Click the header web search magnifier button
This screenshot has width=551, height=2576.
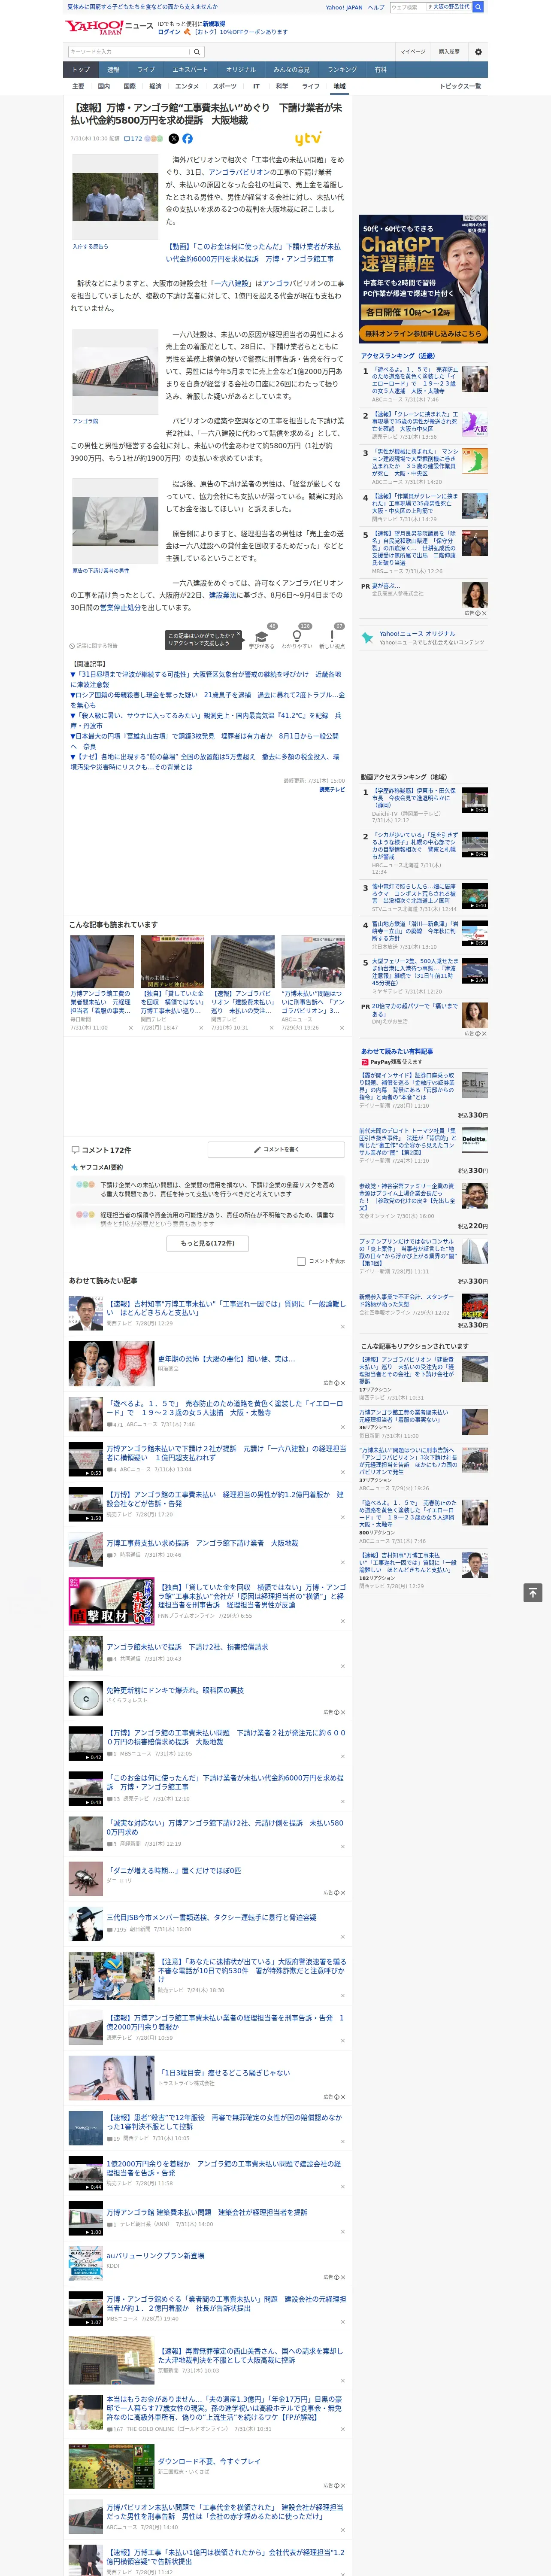(x=478, y=7)
